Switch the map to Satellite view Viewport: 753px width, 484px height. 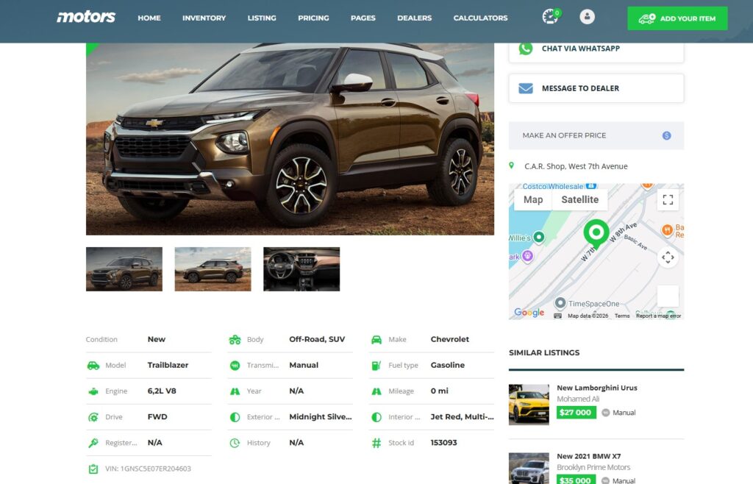(x=580, y=199)
